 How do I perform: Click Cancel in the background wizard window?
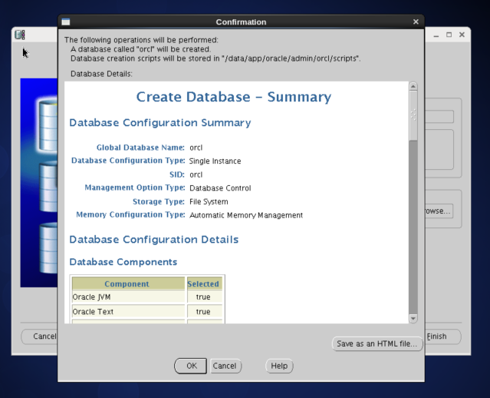(x=39, y=337)
